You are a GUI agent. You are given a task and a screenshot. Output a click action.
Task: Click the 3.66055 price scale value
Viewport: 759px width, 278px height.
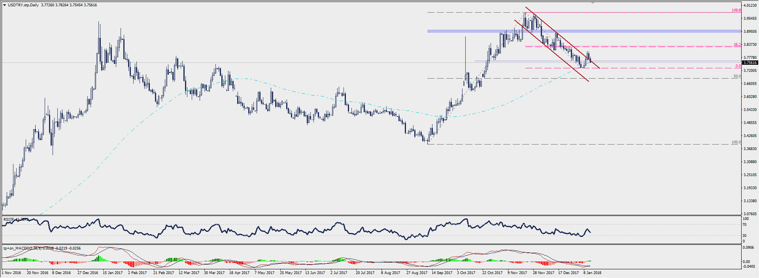(750, 84)
